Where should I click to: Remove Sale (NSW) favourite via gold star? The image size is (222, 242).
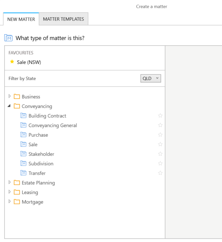(12, 62)
